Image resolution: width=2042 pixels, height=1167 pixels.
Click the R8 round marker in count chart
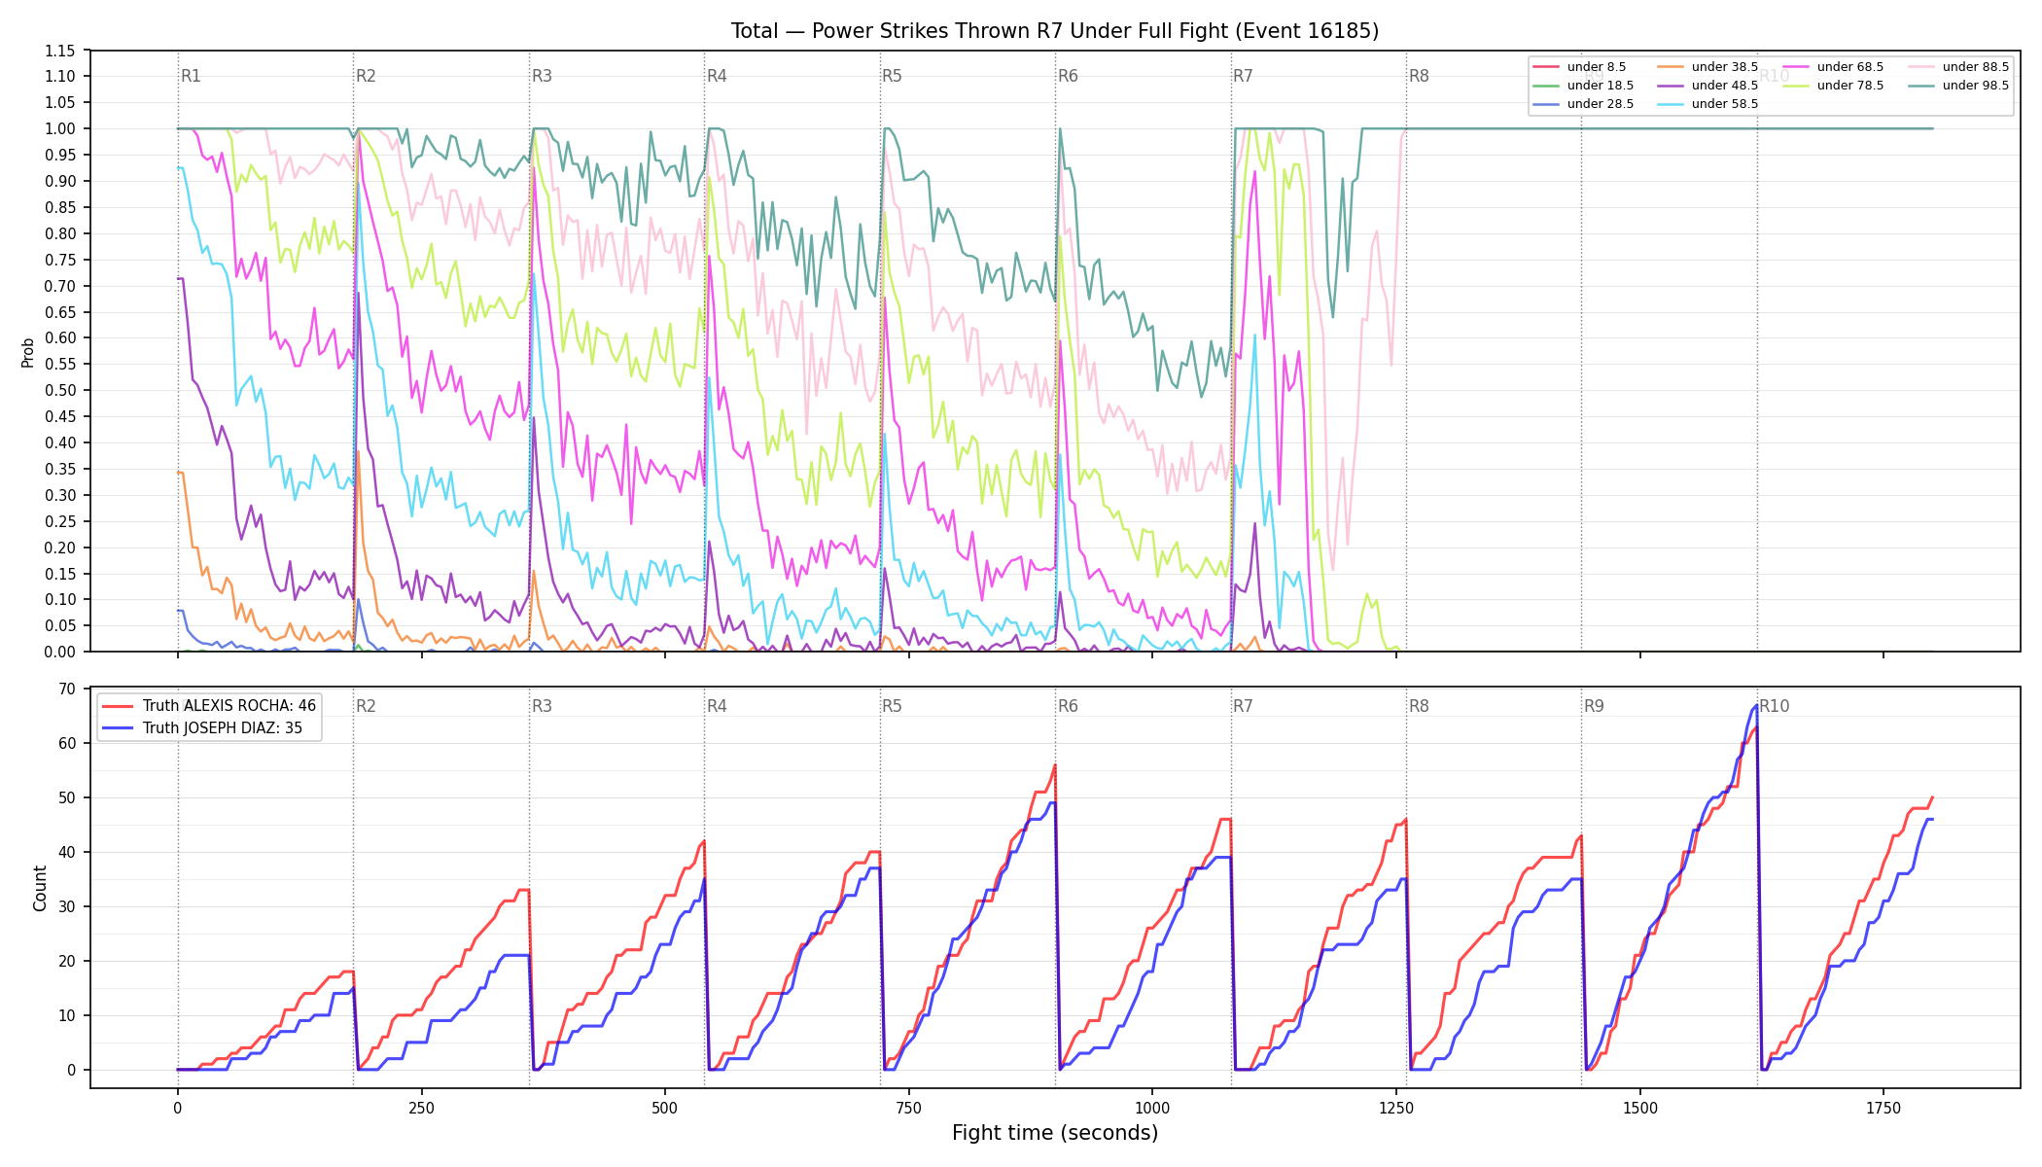(1419, 706)
